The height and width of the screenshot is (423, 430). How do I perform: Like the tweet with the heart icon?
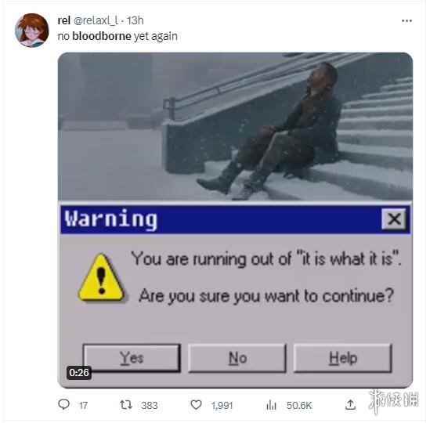[196, 405]
